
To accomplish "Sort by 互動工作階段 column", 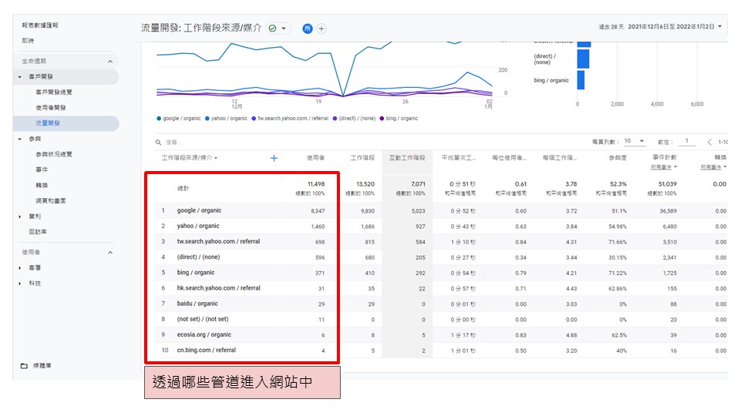I will click(407, 158).
